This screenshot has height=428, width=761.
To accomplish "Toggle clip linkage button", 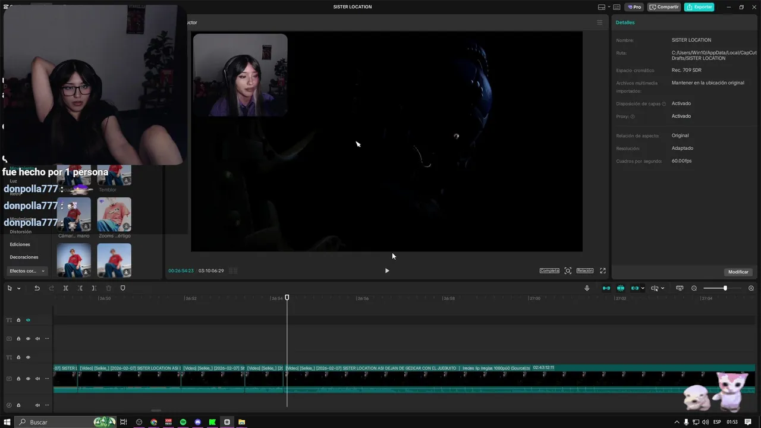I will coord(635,288).
